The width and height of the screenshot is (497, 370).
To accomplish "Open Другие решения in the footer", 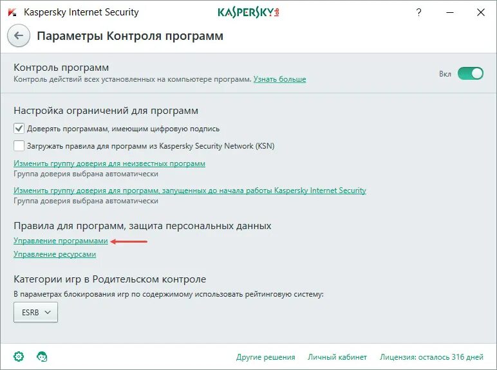I will click(x=266, y=357).
